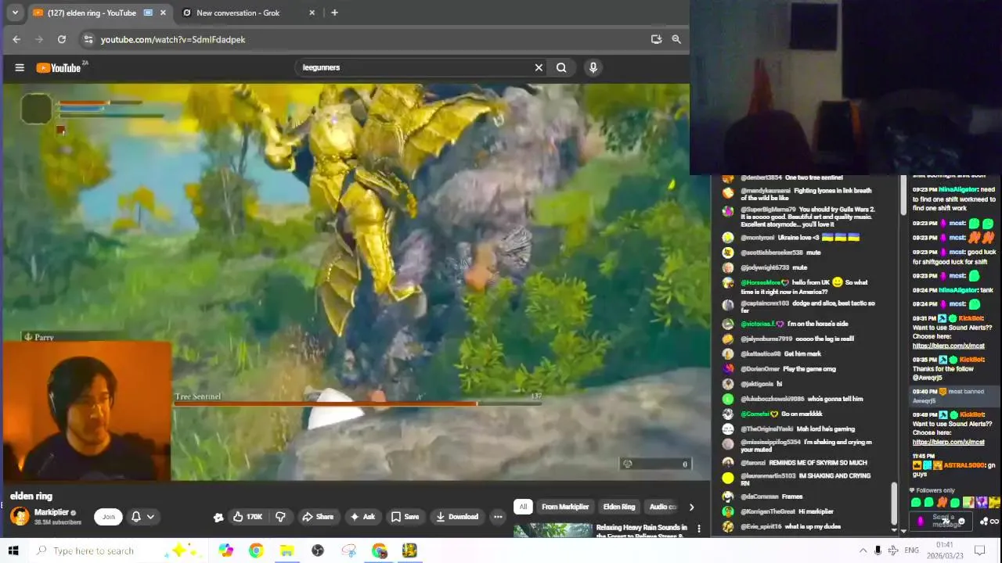
Task: Open the YouTube hamburger guide menu
Action: point(20,67)
